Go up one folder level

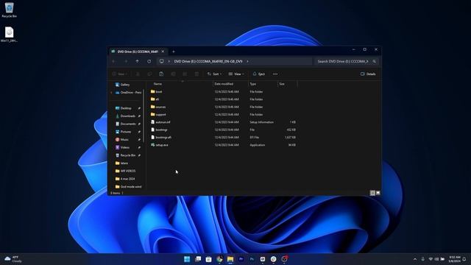(138, 61)
